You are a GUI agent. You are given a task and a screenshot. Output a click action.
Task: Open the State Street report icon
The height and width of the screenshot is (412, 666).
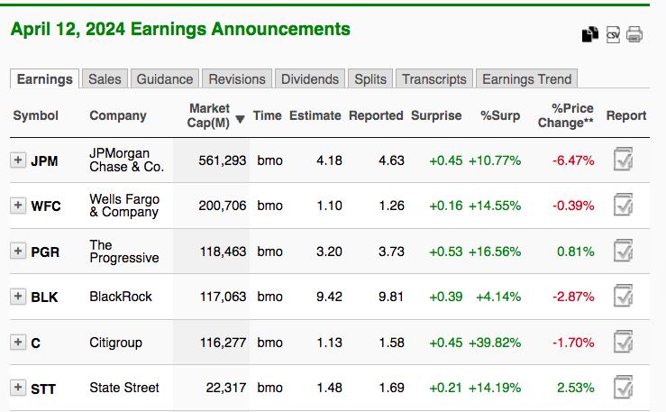pos(623,388)
